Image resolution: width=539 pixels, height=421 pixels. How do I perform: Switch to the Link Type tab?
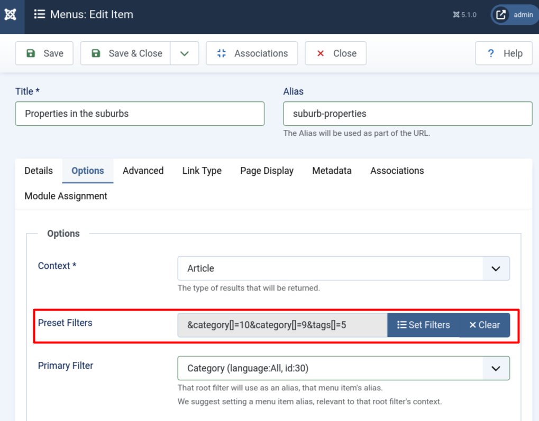click(x=202, y=171)
